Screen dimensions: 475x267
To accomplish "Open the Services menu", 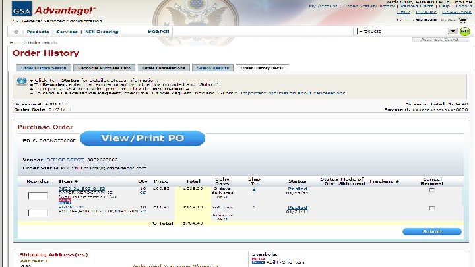I will pyautogui.click(x=67, y=32).
